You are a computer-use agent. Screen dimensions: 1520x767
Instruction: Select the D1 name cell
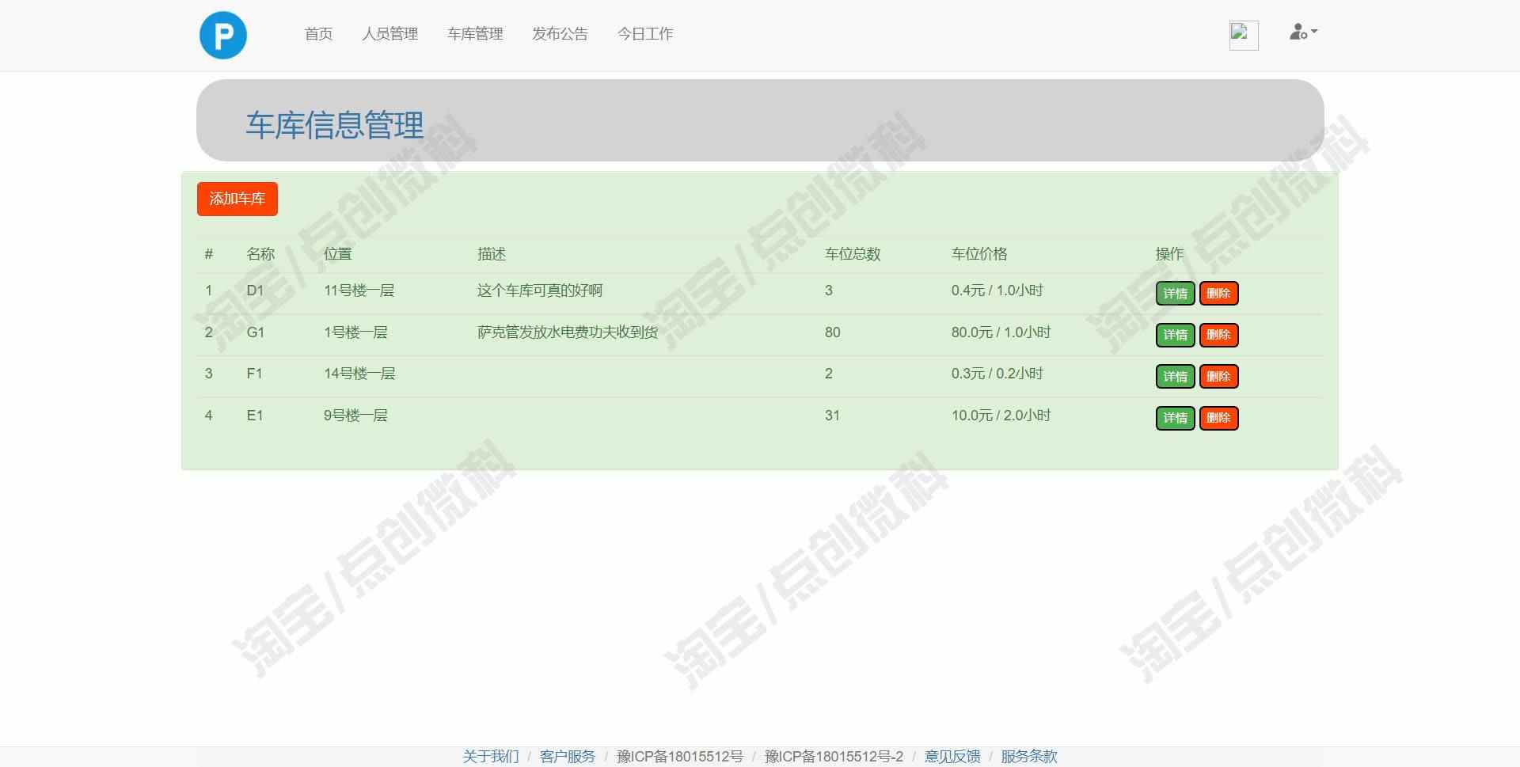pyautogui.click(x=255, y=290)
